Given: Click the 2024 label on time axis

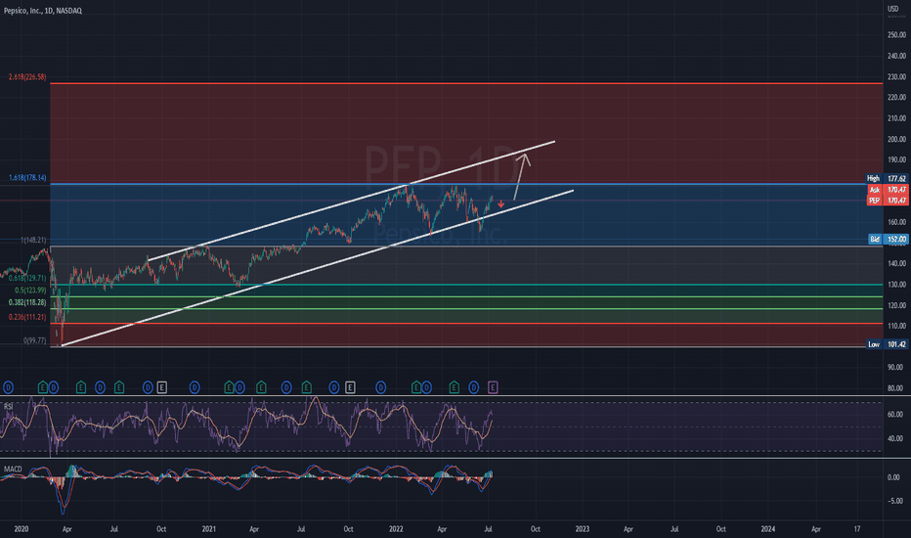Looking at the screenshot, I should [768, 528].
